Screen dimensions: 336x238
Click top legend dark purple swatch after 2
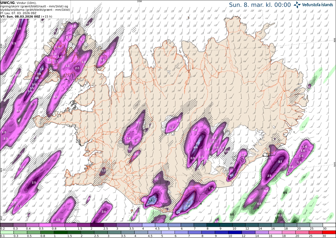point(97,225)
